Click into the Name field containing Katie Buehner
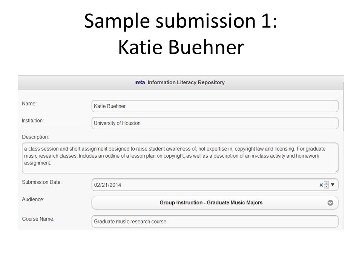362x271 pixels. point(215,106)
